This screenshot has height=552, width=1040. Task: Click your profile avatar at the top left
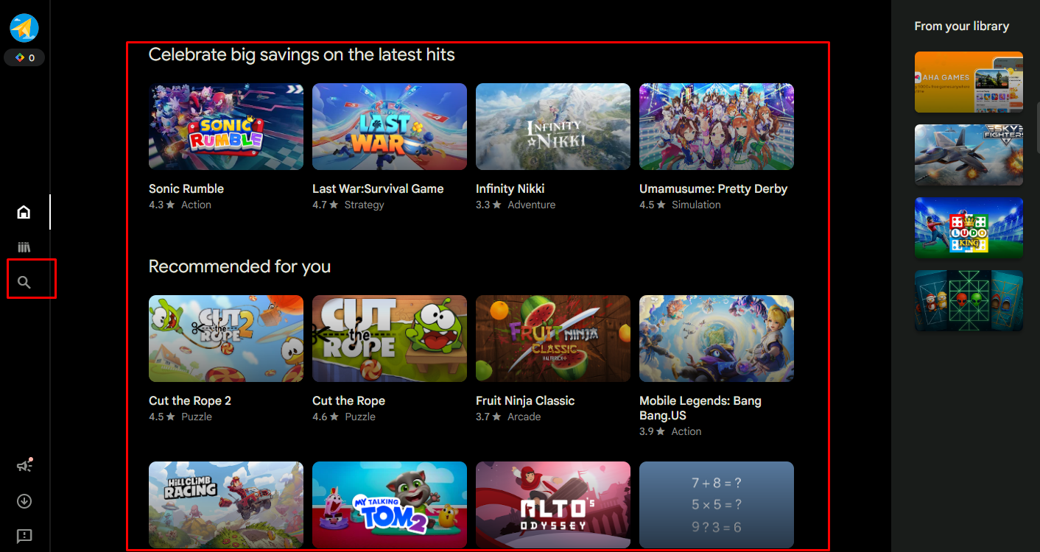22,26
